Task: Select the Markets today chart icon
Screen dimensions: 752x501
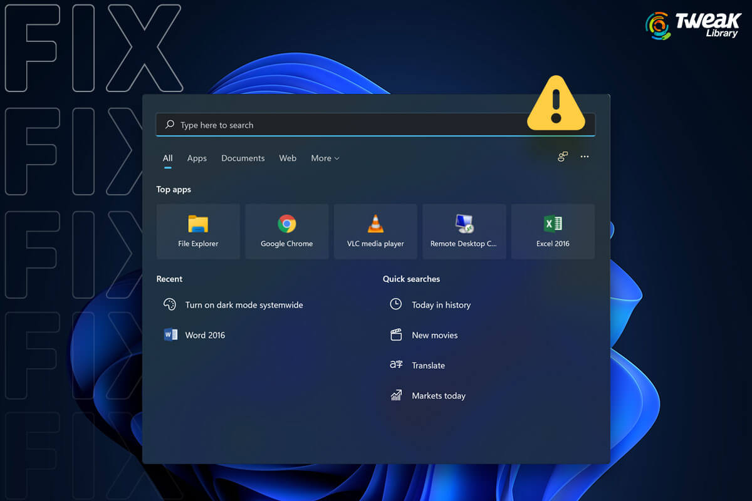Action: (x=395, y=395)
